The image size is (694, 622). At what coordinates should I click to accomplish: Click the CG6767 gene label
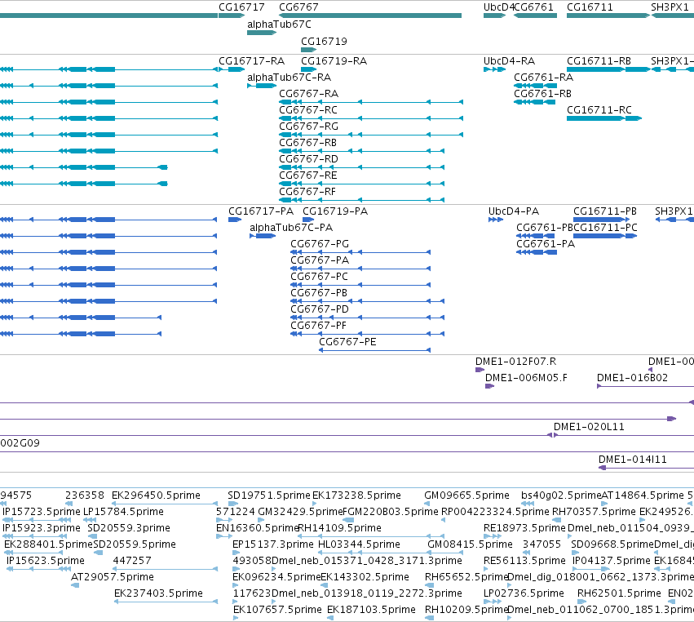point(298,7)
